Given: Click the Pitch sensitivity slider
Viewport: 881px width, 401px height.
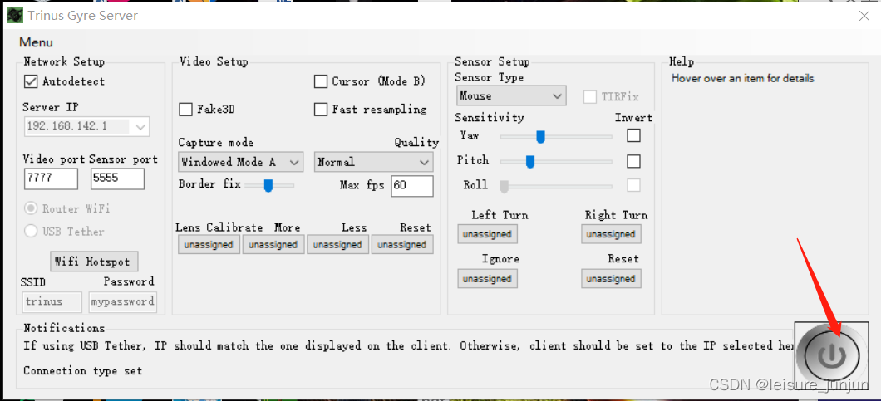Looking at the screenshot, I should [x=556, y=162].
